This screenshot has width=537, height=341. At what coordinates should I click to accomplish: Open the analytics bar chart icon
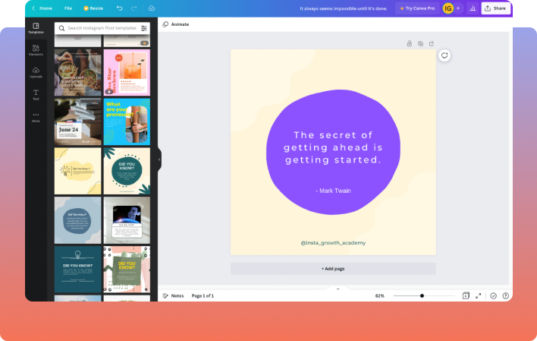pos(473,8)
